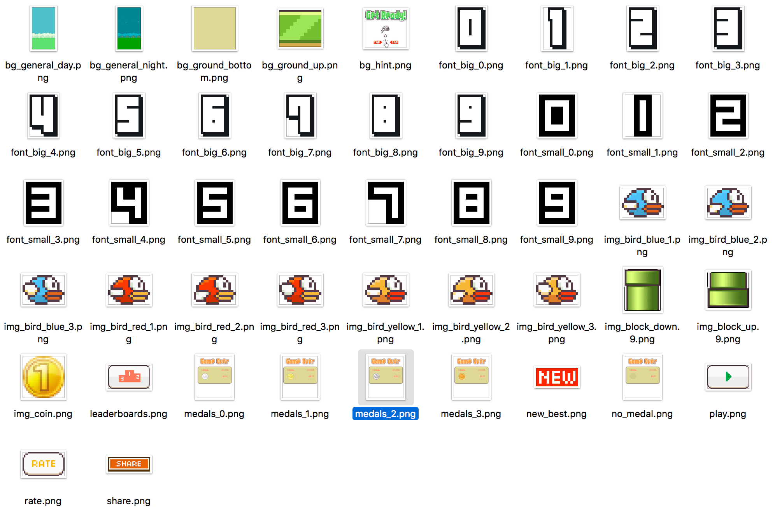Screen dimensions: 775x519
Task: Click the font_small_9.png filename text
Action: point(557,240)
